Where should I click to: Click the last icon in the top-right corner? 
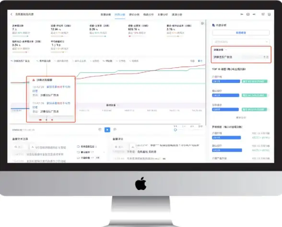point(269,14)
